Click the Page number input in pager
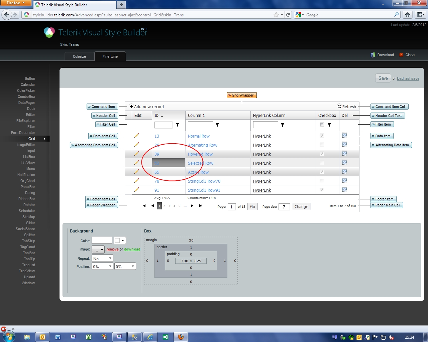Viewport: 428px width, 342px height. 232,207
